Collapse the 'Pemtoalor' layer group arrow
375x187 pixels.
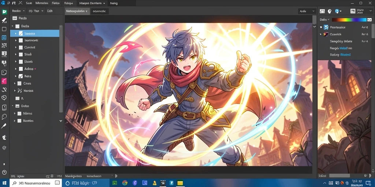click(321, 27)
